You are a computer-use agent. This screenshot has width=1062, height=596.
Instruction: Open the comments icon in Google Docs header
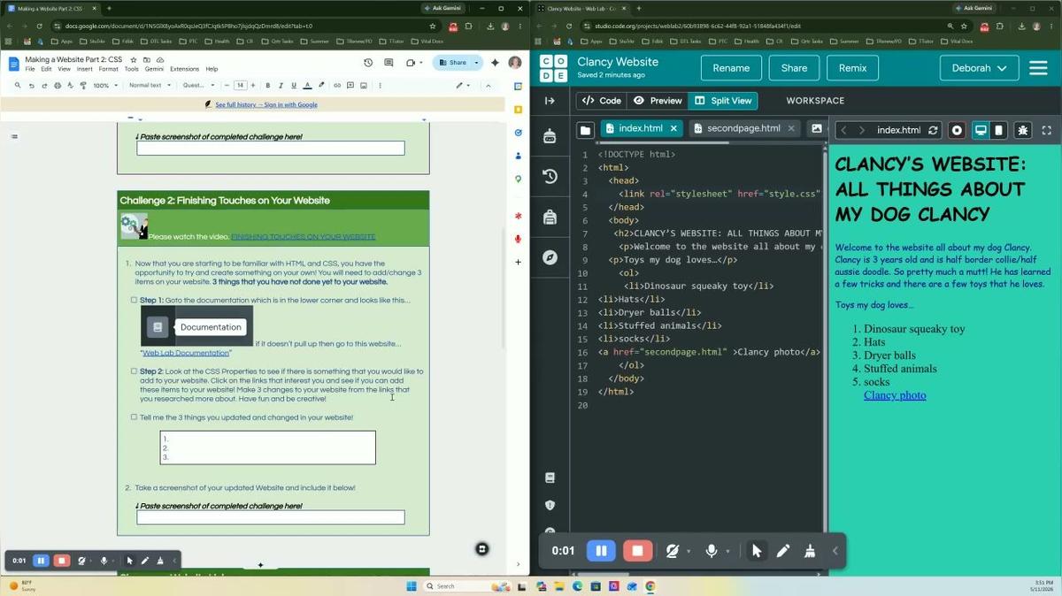(389, 63)
